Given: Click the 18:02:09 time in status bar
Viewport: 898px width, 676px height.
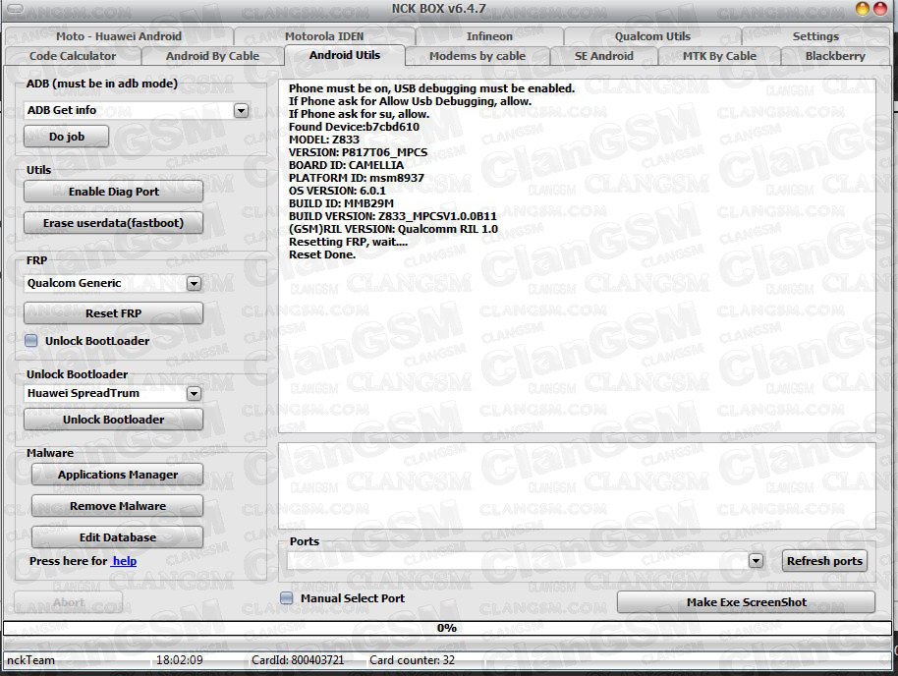Looking at the screenshot, I should tap(179, 660).
